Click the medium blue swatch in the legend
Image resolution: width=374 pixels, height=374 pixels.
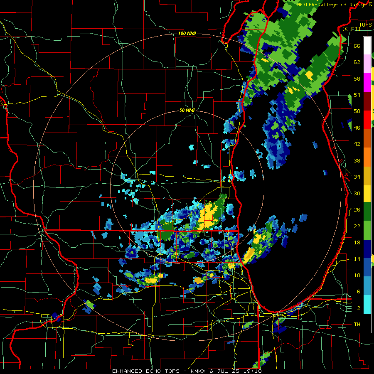click(367, 267)
